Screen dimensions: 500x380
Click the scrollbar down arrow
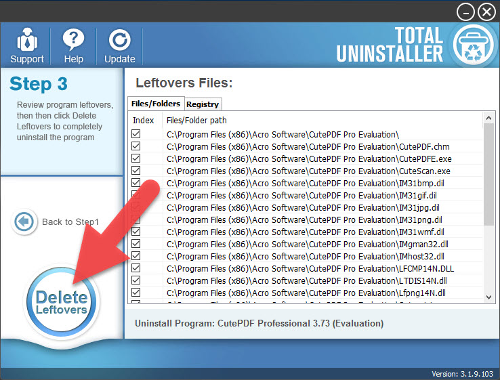(x=488, y=297)
